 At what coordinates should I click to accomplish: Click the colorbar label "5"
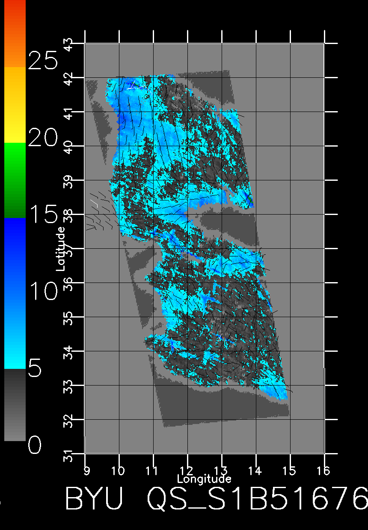pos(35,368)
